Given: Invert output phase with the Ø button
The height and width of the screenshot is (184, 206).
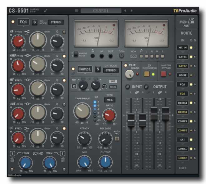Looking at the screenshot, I should 146,87.
